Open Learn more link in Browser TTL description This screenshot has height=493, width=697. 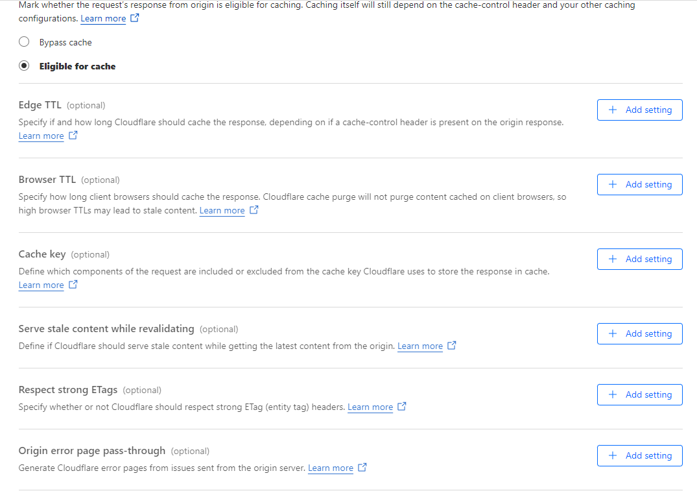tap(222, 210)
